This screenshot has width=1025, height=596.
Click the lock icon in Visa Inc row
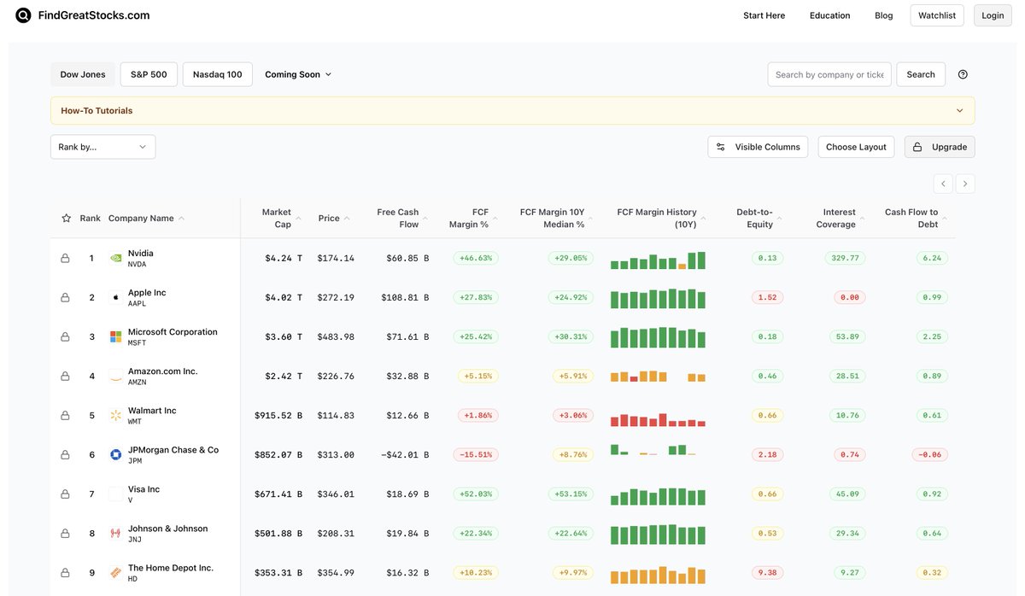65,494
